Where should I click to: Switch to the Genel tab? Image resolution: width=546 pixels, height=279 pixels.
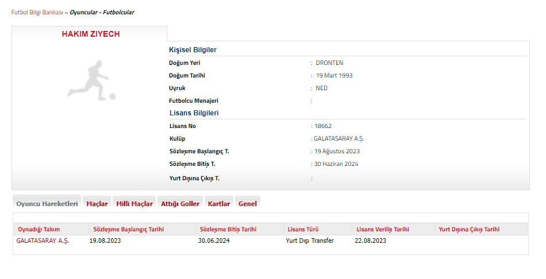[x=248, y=204]
